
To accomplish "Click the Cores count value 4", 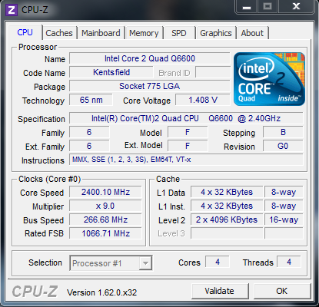I will click(x=218, y=262).
